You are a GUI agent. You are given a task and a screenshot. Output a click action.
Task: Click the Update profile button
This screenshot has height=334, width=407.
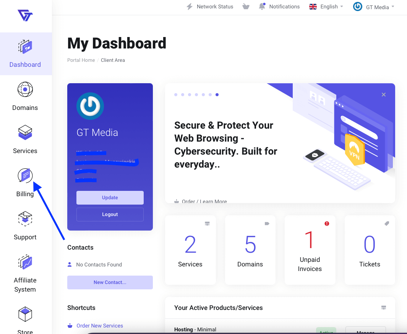click(110, 198)
